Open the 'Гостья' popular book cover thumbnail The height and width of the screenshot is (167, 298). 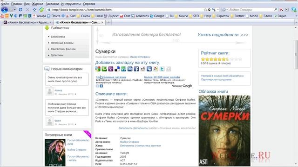pyautogui.click(x=55, y=153)
